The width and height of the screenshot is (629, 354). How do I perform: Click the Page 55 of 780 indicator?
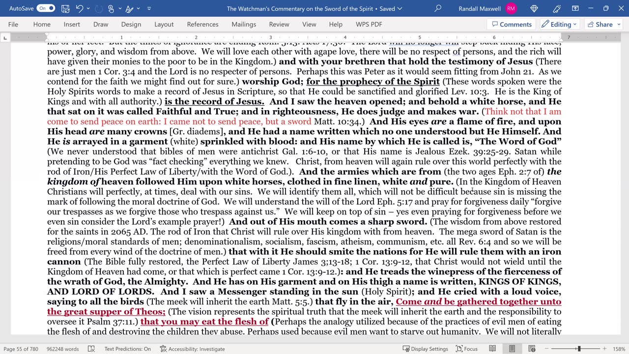(x=21, y=349)
